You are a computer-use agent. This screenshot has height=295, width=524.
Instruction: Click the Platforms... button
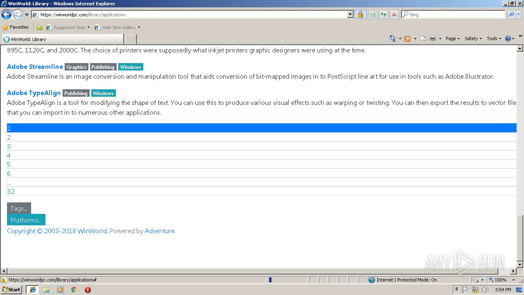tap(26, 220)
